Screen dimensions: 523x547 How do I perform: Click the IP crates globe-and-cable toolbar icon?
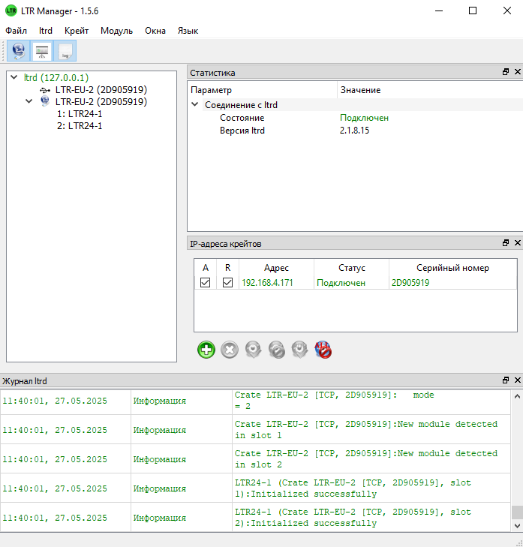[19, 51]
